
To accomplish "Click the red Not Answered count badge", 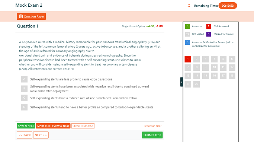I will [209, 26].
